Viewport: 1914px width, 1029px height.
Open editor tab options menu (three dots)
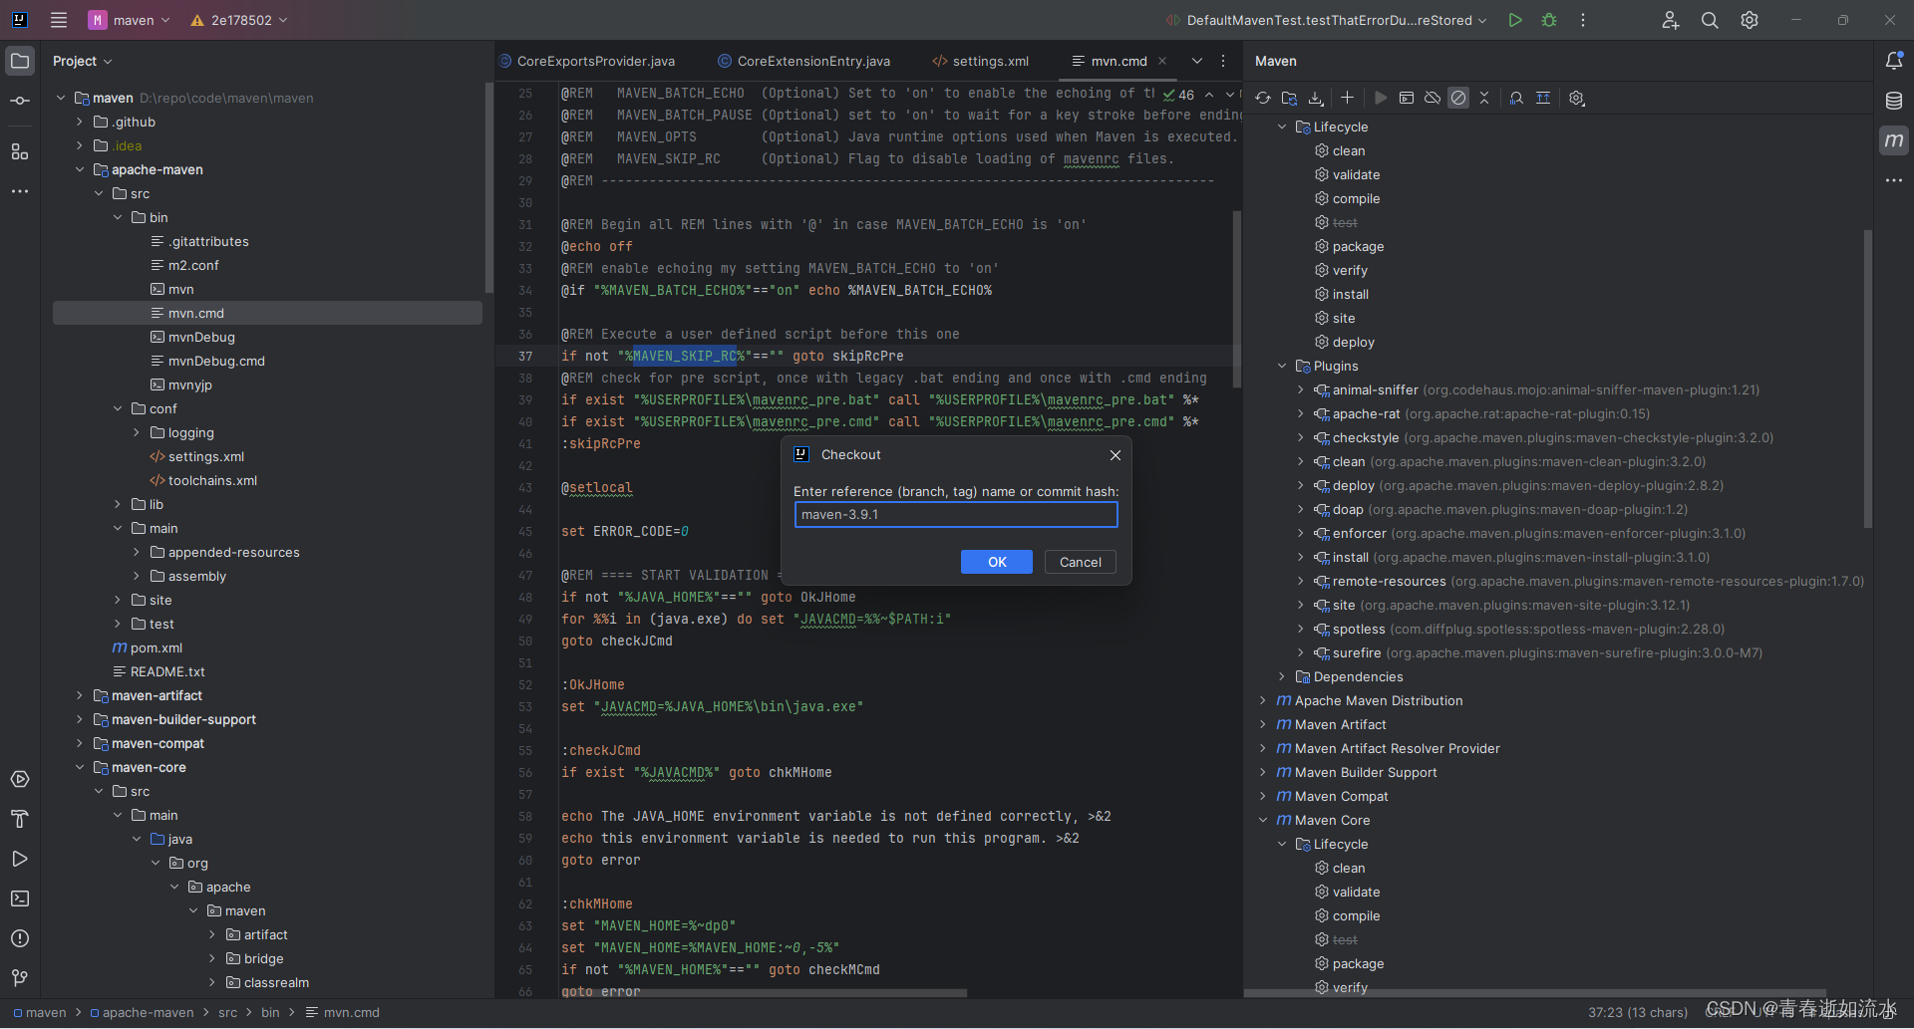point(1223,61)
